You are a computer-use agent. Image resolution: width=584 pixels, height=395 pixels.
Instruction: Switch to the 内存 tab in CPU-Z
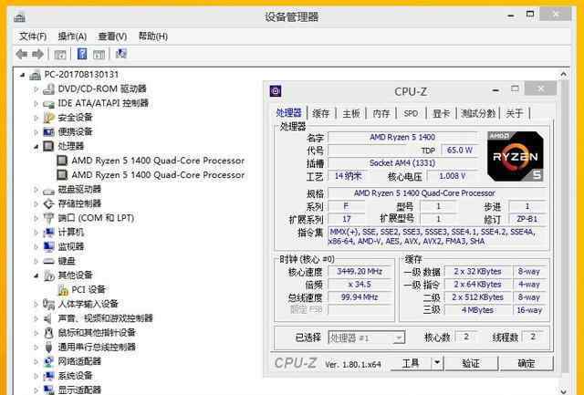(x=381, y=113)
